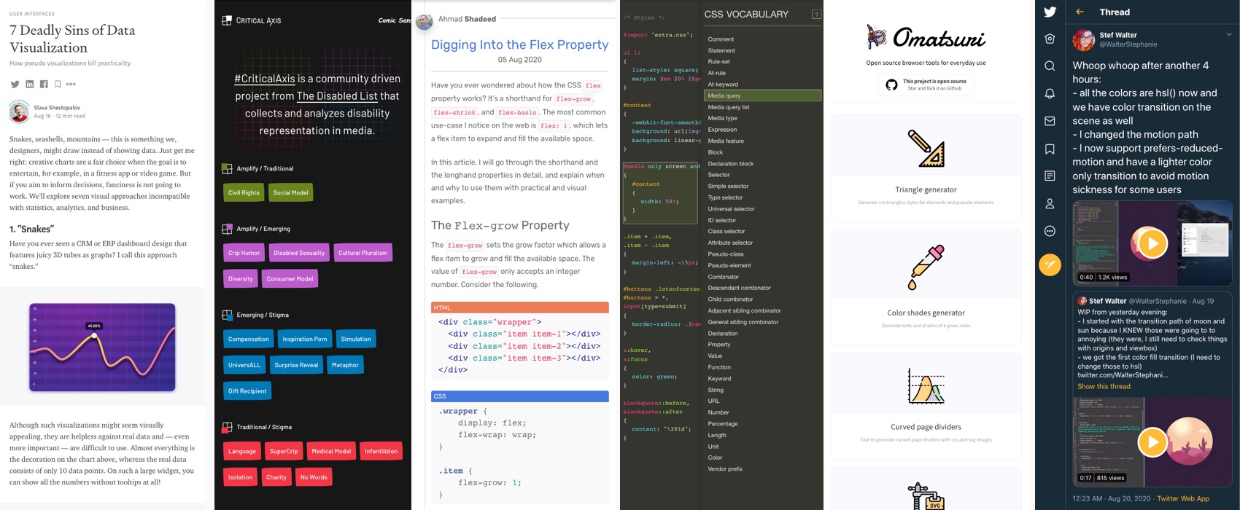The height and width of the screenshot is (510, 1240).
Task: Toggle the Comic Sans font option
Action: tap(394, 20)
